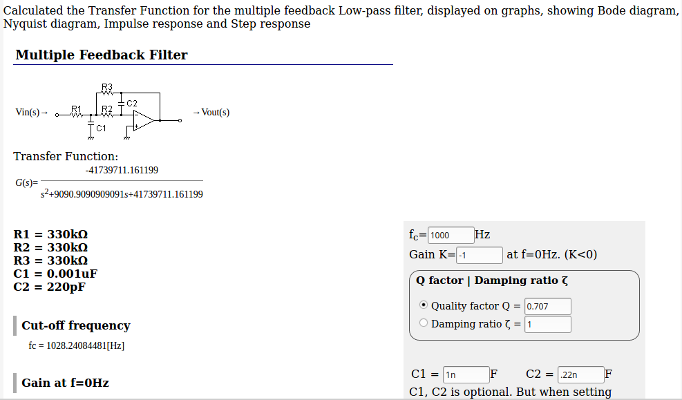
Task: Click the R3 resistor in the schematic
Action: pos(107,89)
